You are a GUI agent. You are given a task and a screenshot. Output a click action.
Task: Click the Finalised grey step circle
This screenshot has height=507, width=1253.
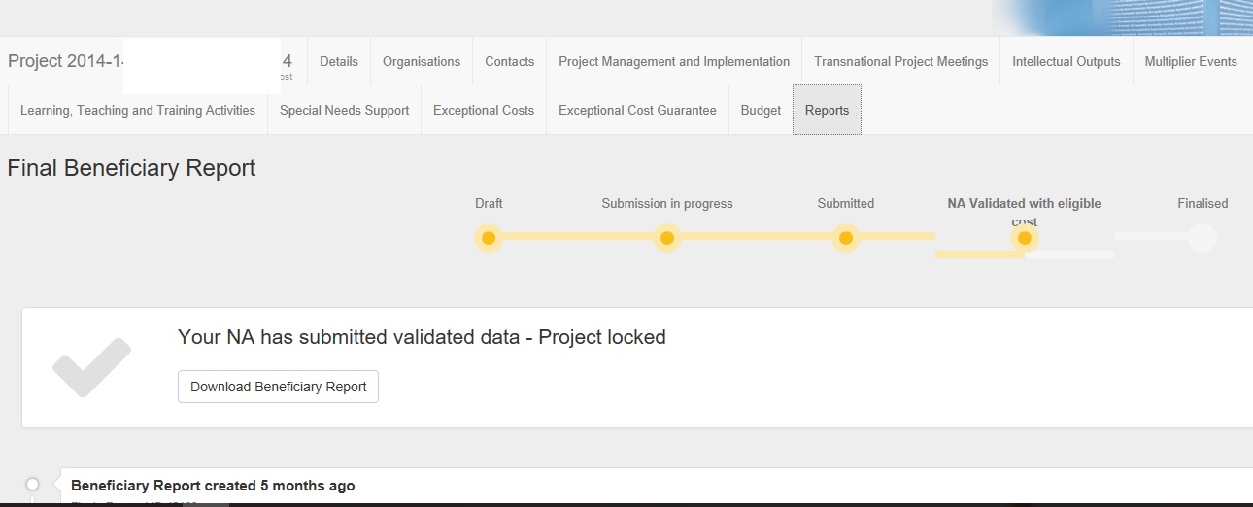[1202, 238]
